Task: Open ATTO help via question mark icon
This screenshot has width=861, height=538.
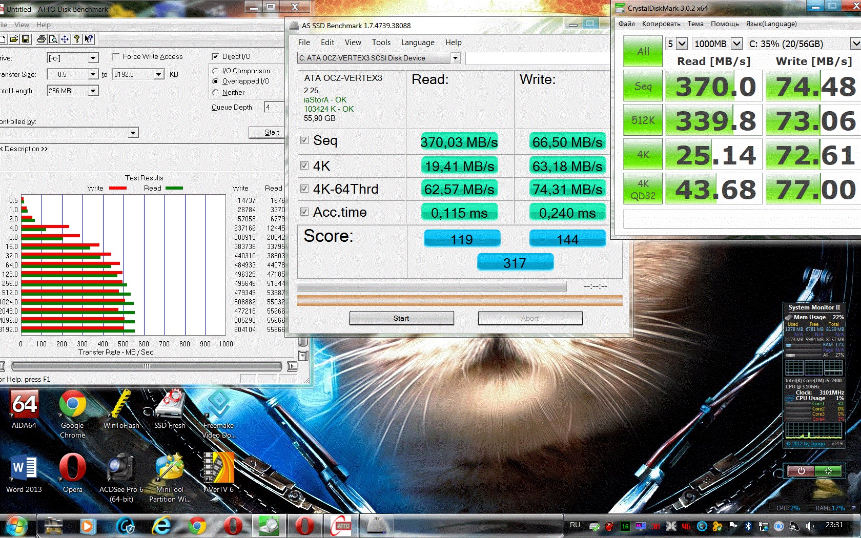Action: pyautogui.click(x=77, y=39)
